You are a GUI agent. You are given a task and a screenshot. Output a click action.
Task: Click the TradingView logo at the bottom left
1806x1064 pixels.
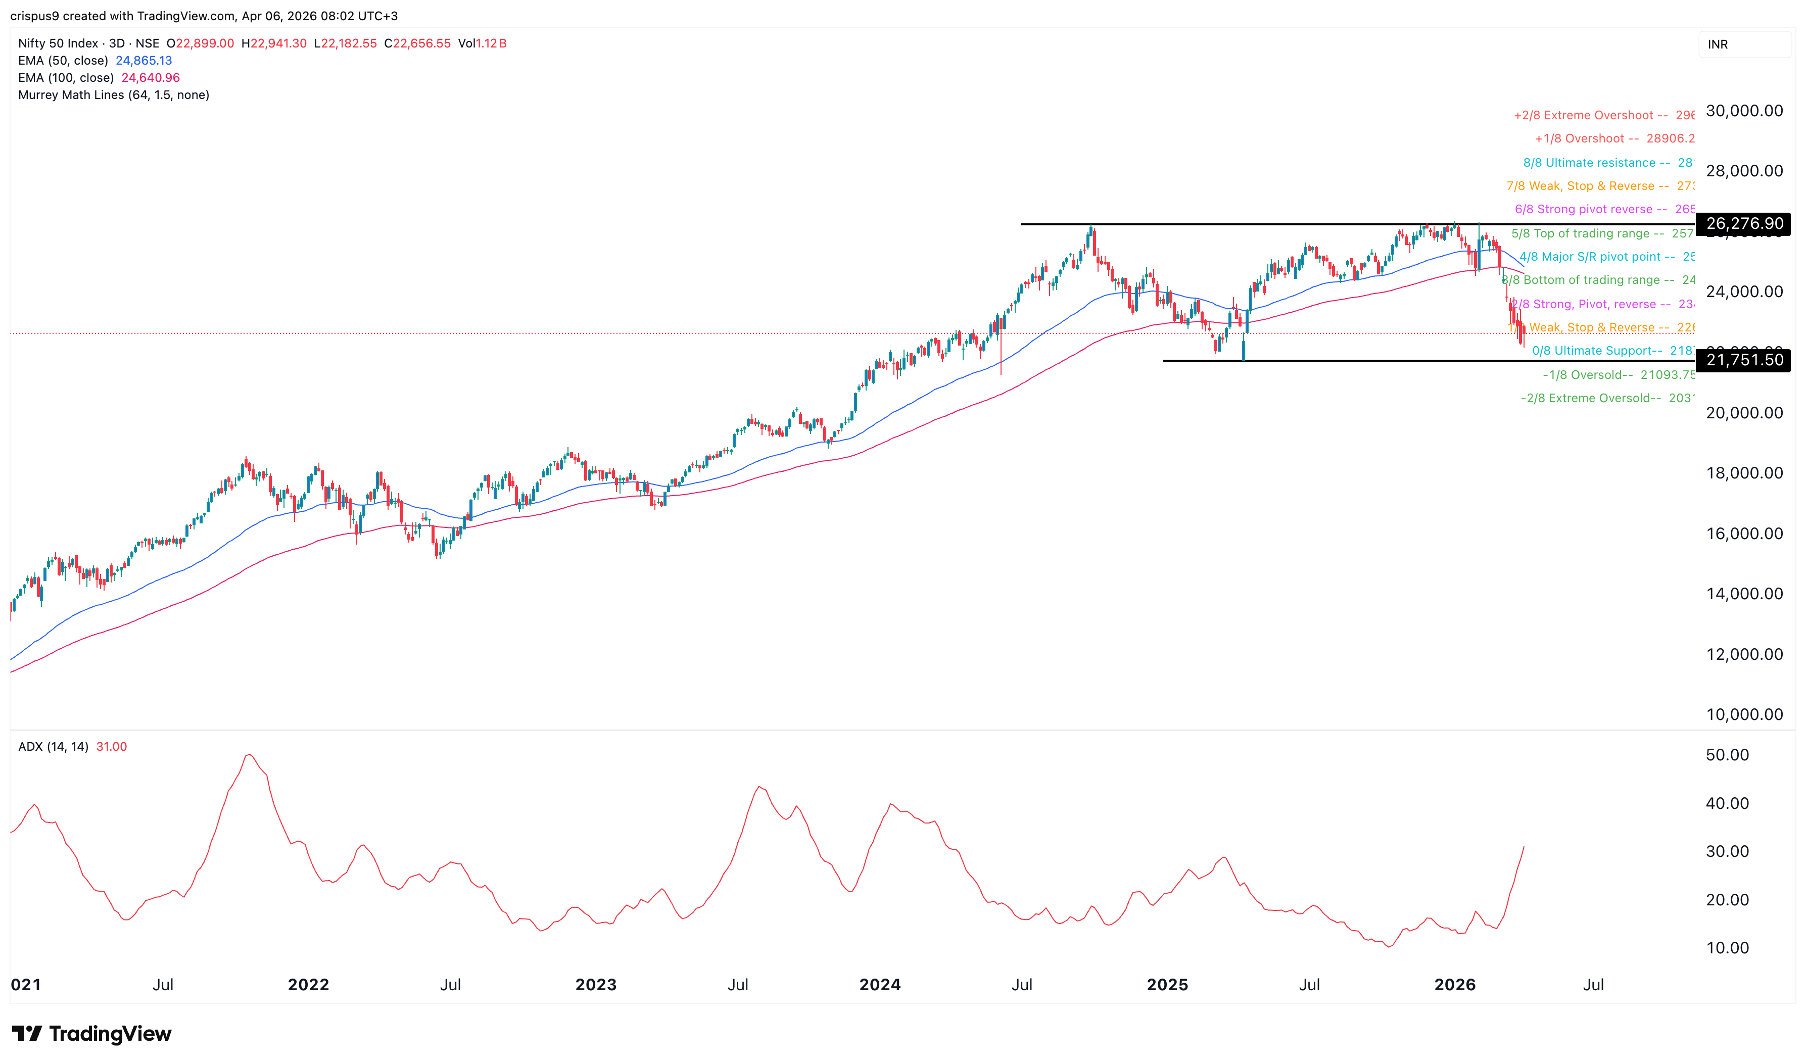pyautogui.click(x=92, y=1033)
